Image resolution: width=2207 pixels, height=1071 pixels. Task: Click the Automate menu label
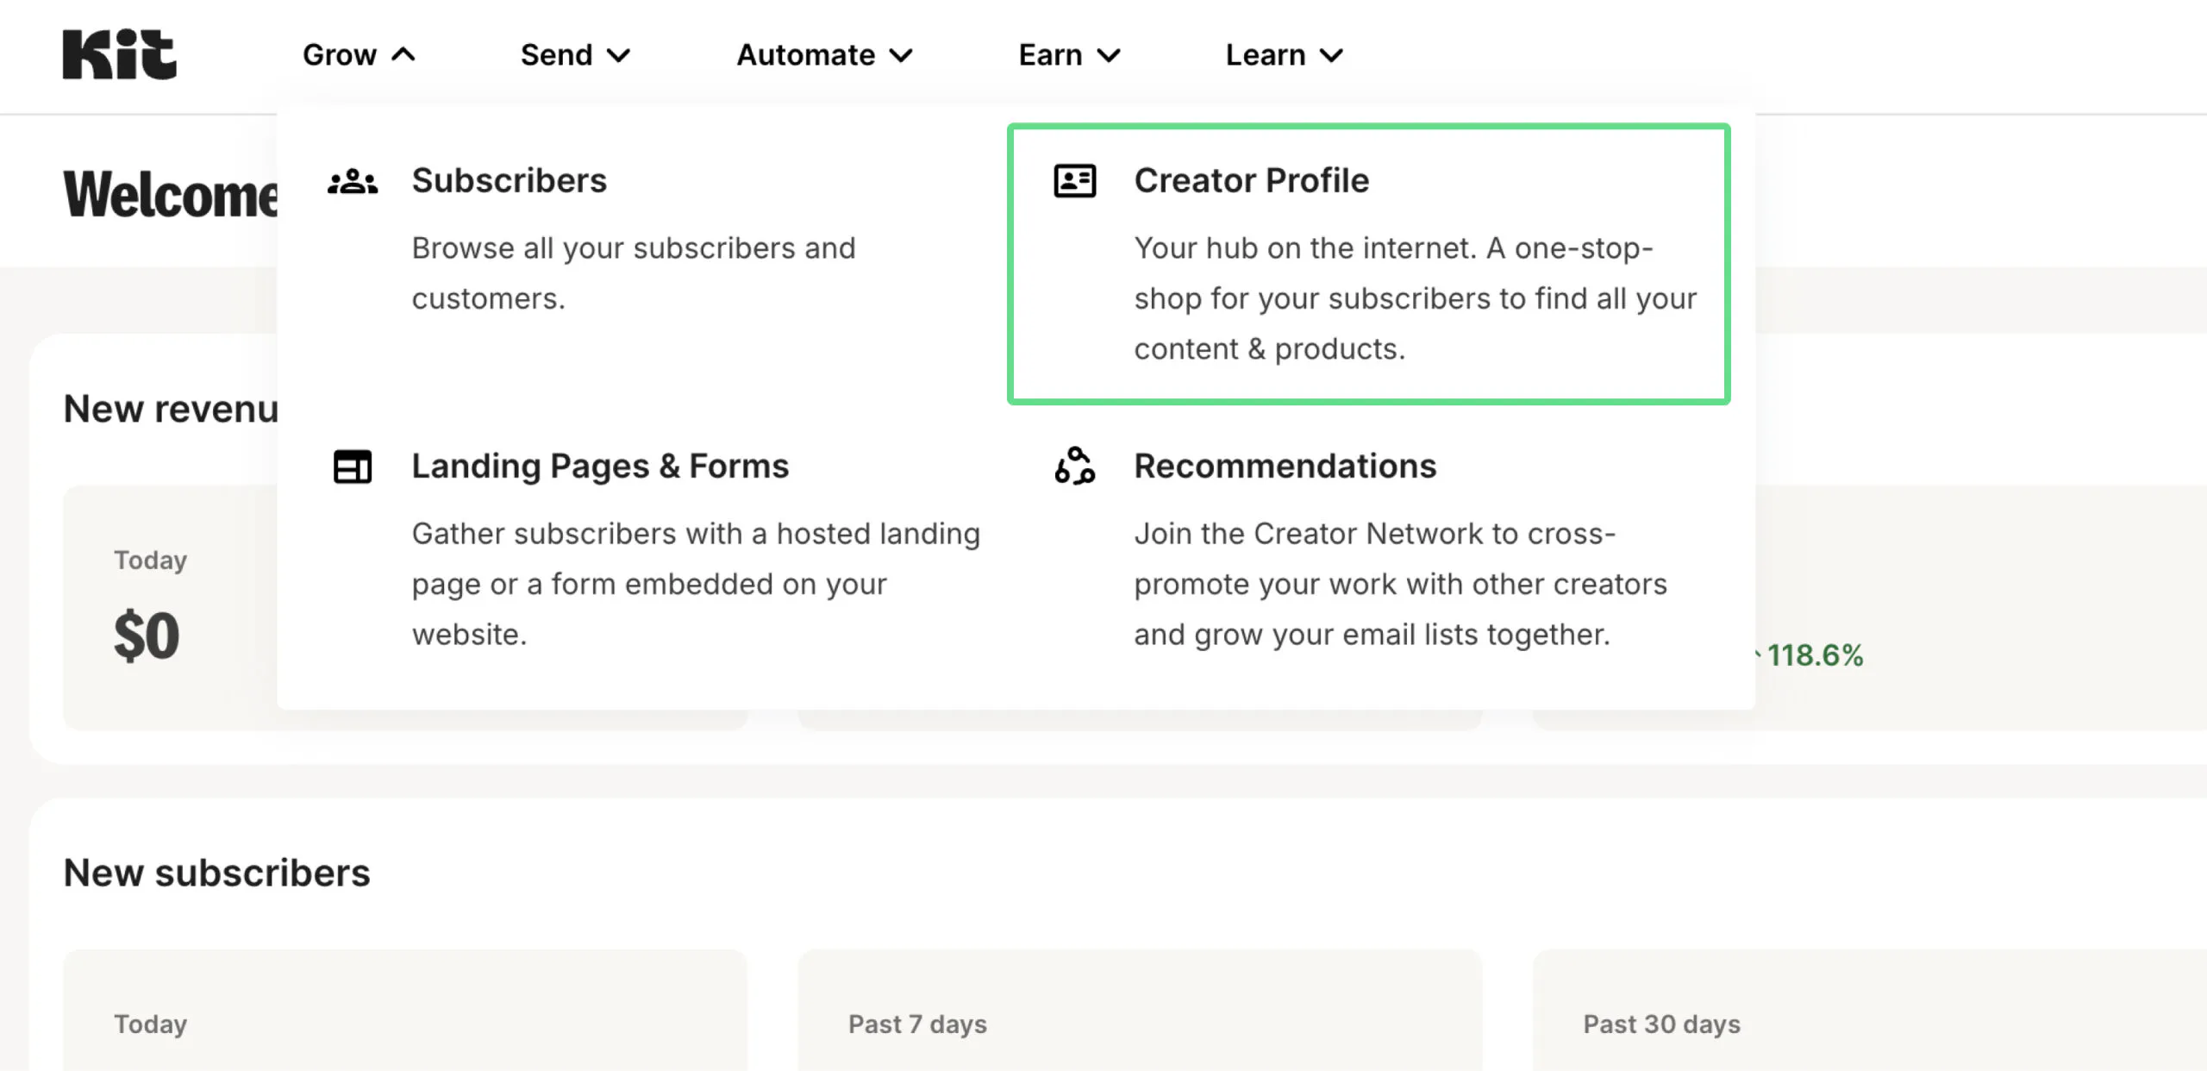tap(806, 55)
